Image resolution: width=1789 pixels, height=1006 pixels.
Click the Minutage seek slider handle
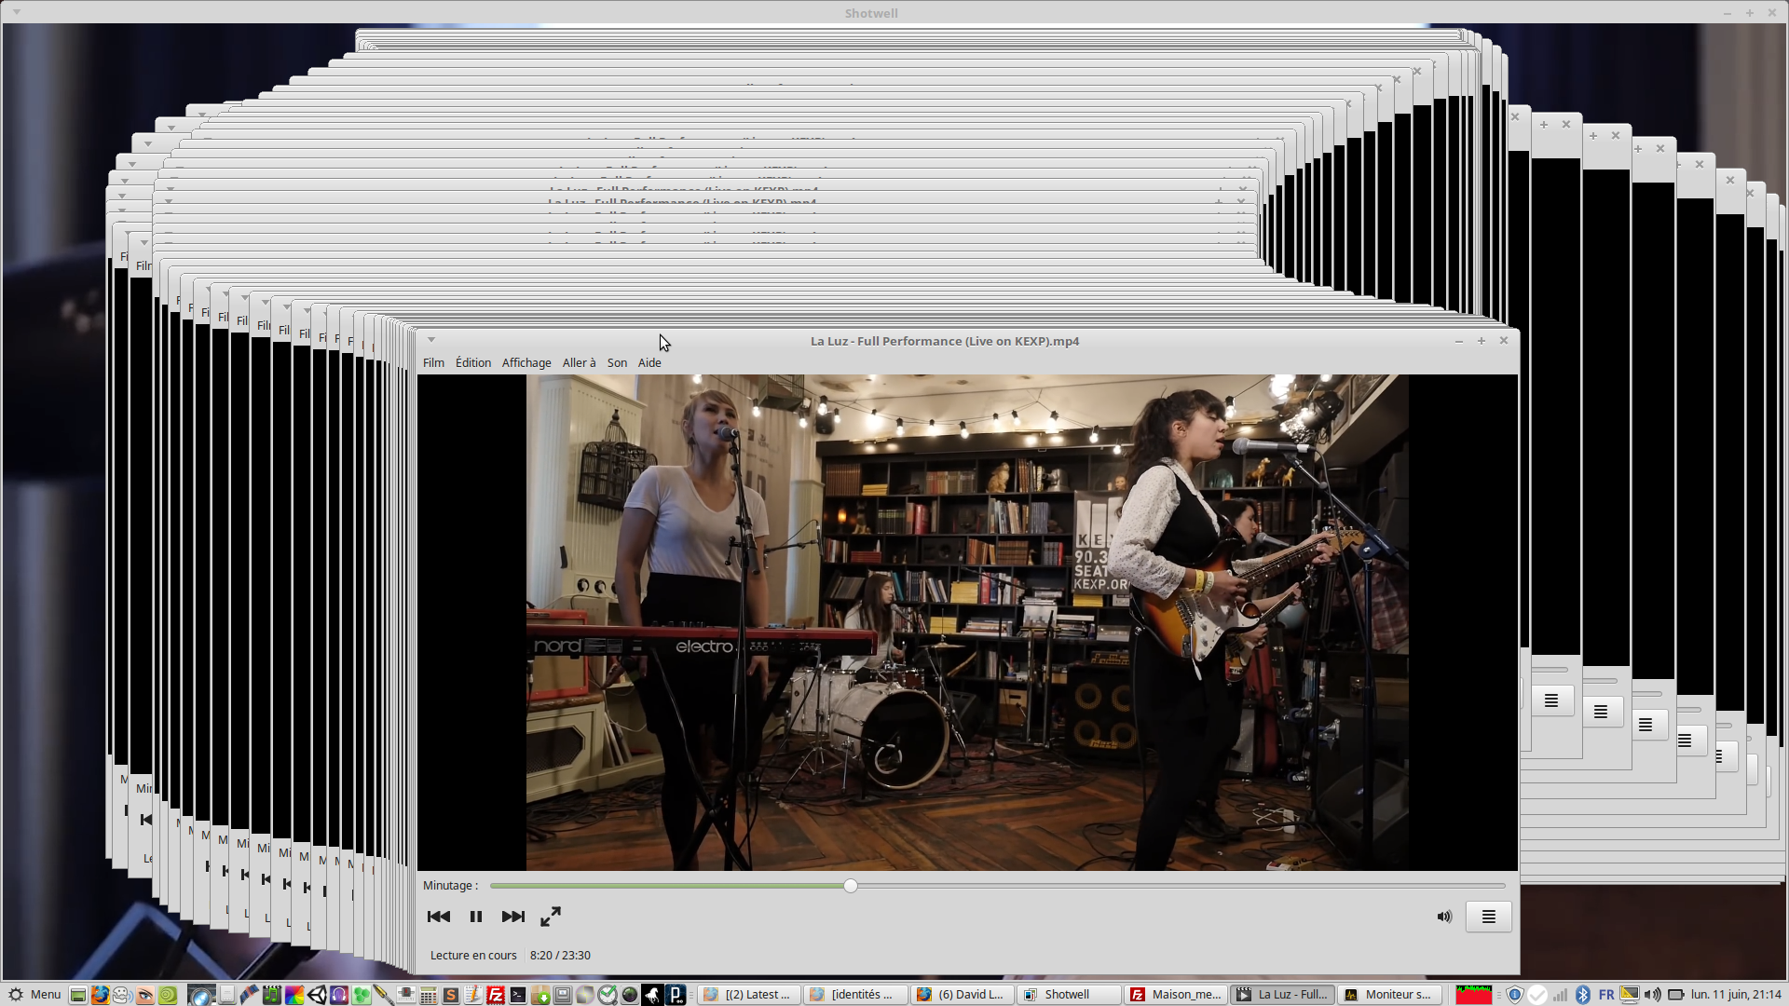tap(851, 886)
